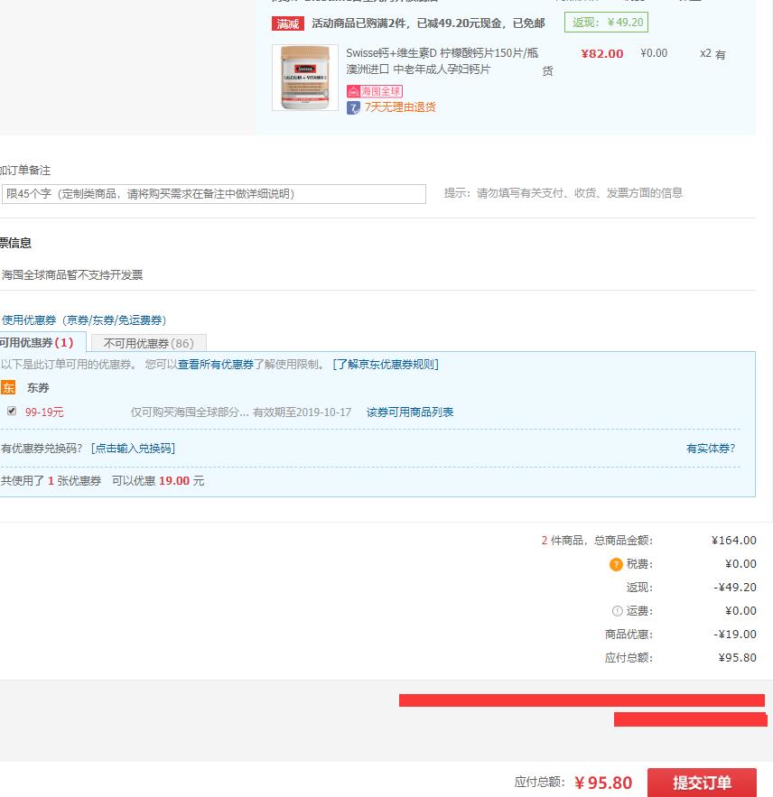
Task: Open 该券可用商品列表 link
Action: point(410,412)
